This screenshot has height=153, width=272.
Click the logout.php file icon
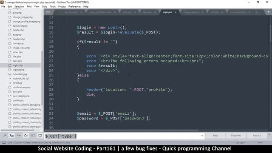click(10, 70)
